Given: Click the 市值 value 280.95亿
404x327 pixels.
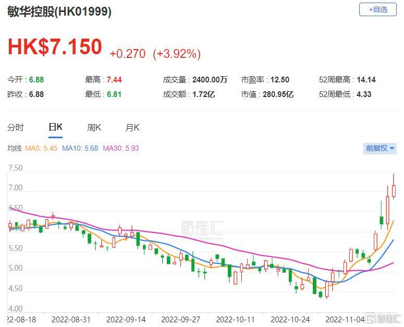Looking at the screenshot, I should point(278,94).
